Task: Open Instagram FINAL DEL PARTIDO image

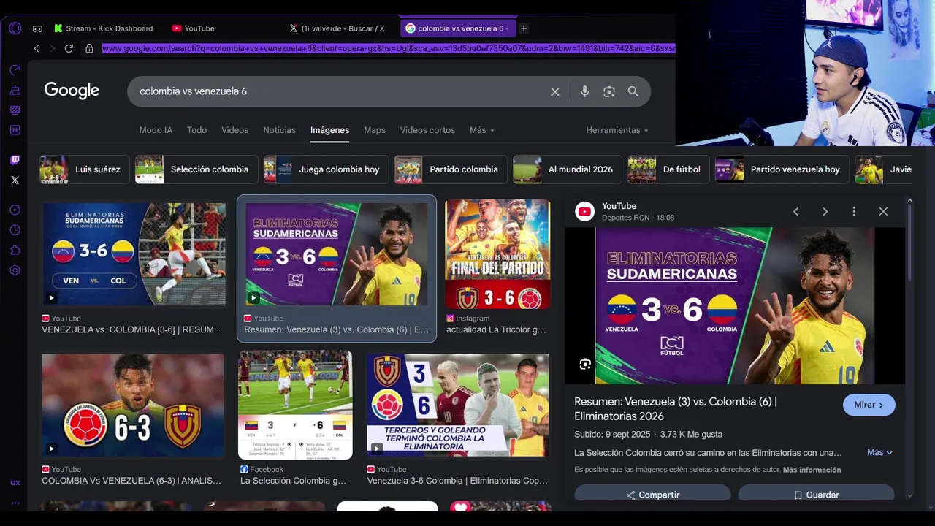Action: pyautogui.click(x=497, y=254)
